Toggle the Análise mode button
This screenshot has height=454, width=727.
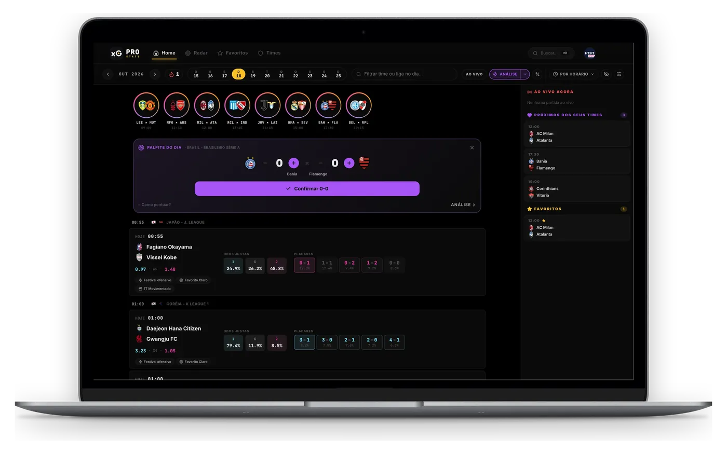click(x=505, y=74)
